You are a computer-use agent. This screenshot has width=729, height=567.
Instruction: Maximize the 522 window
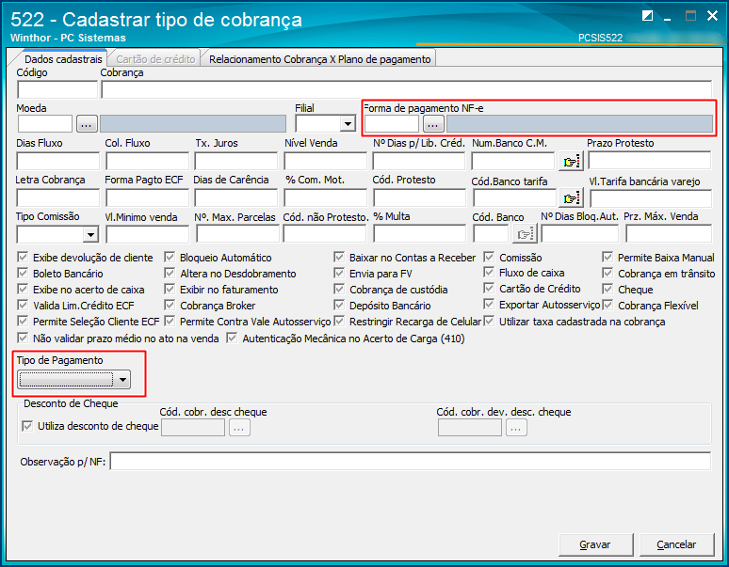coord(691,16)
